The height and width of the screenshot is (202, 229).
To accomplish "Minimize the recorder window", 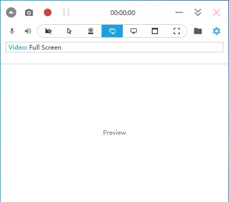I will (179, 12).
